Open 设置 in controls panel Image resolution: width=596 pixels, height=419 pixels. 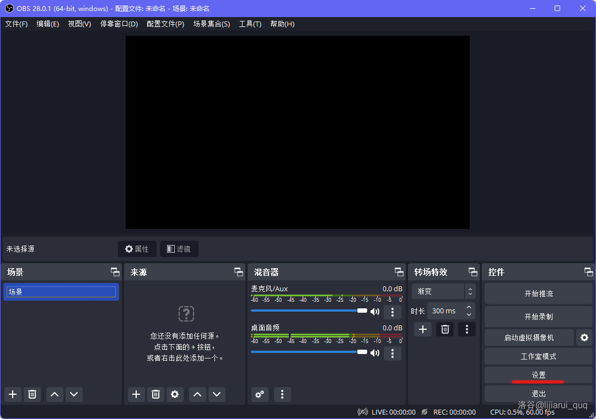(x=539, y=375)
